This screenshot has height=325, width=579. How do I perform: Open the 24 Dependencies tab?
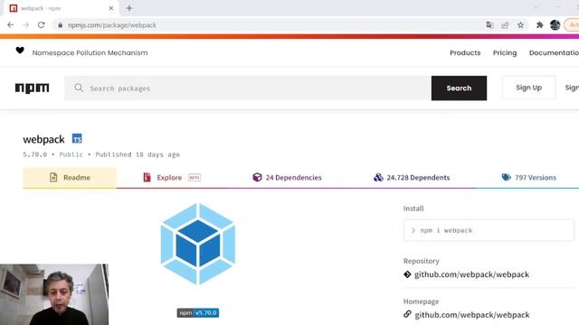pos(287,178)
